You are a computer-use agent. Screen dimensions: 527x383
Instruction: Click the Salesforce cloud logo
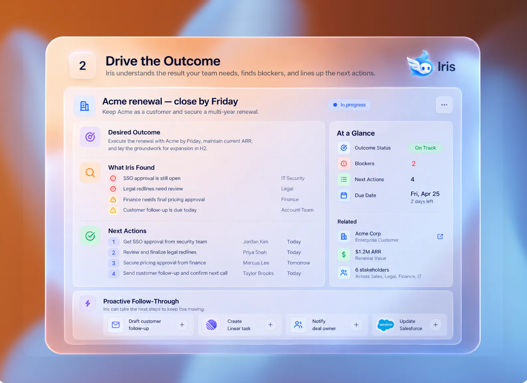pos(385,325)
